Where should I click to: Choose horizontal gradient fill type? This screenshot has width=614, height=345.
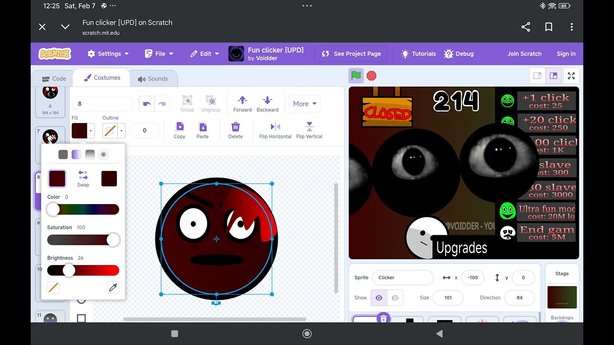(x=76, y=154)
